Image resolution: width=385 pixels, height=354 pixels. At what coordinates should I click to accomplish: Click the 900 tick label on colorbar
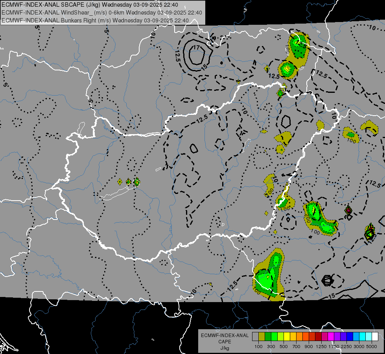click(309, 347)
